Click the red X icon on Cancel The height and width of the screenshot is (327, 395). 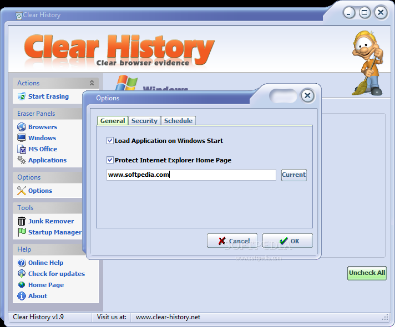pos(222,241)
